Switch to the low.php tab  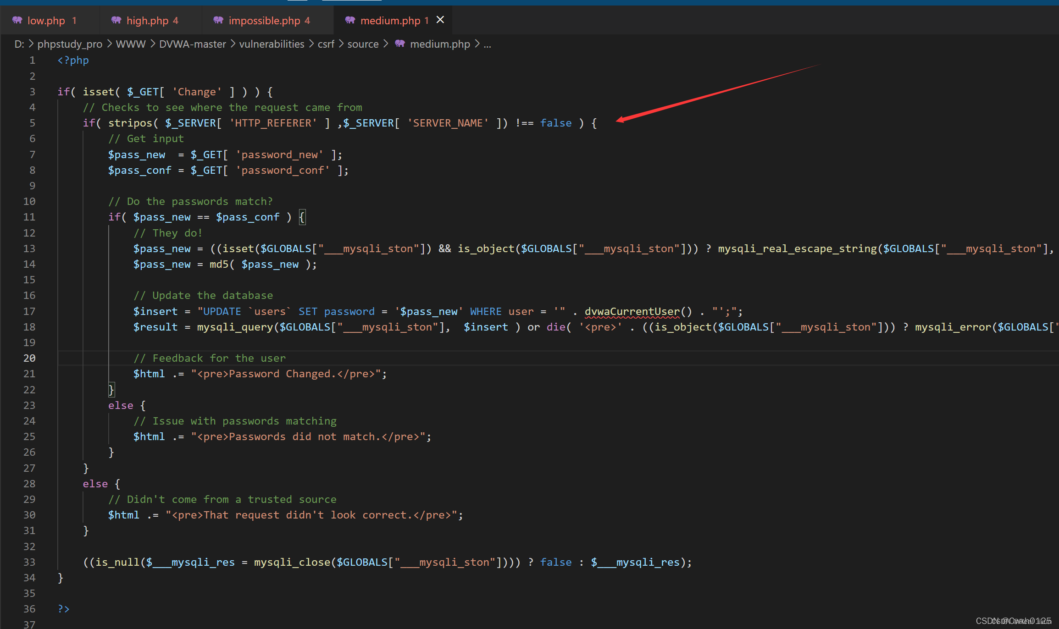[x=46, y=21]
